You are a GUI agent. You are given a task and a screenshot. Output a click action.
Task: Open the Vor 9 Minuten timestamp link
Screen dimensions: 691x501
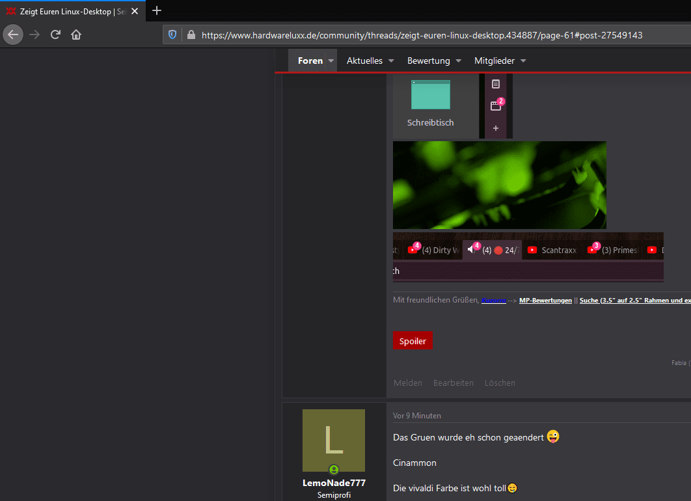417,416
